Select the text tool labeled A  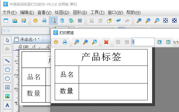click(x=7, y=105)
